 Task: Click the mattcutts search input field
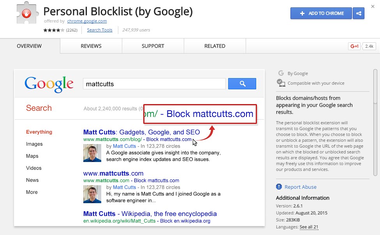[154, 84]
